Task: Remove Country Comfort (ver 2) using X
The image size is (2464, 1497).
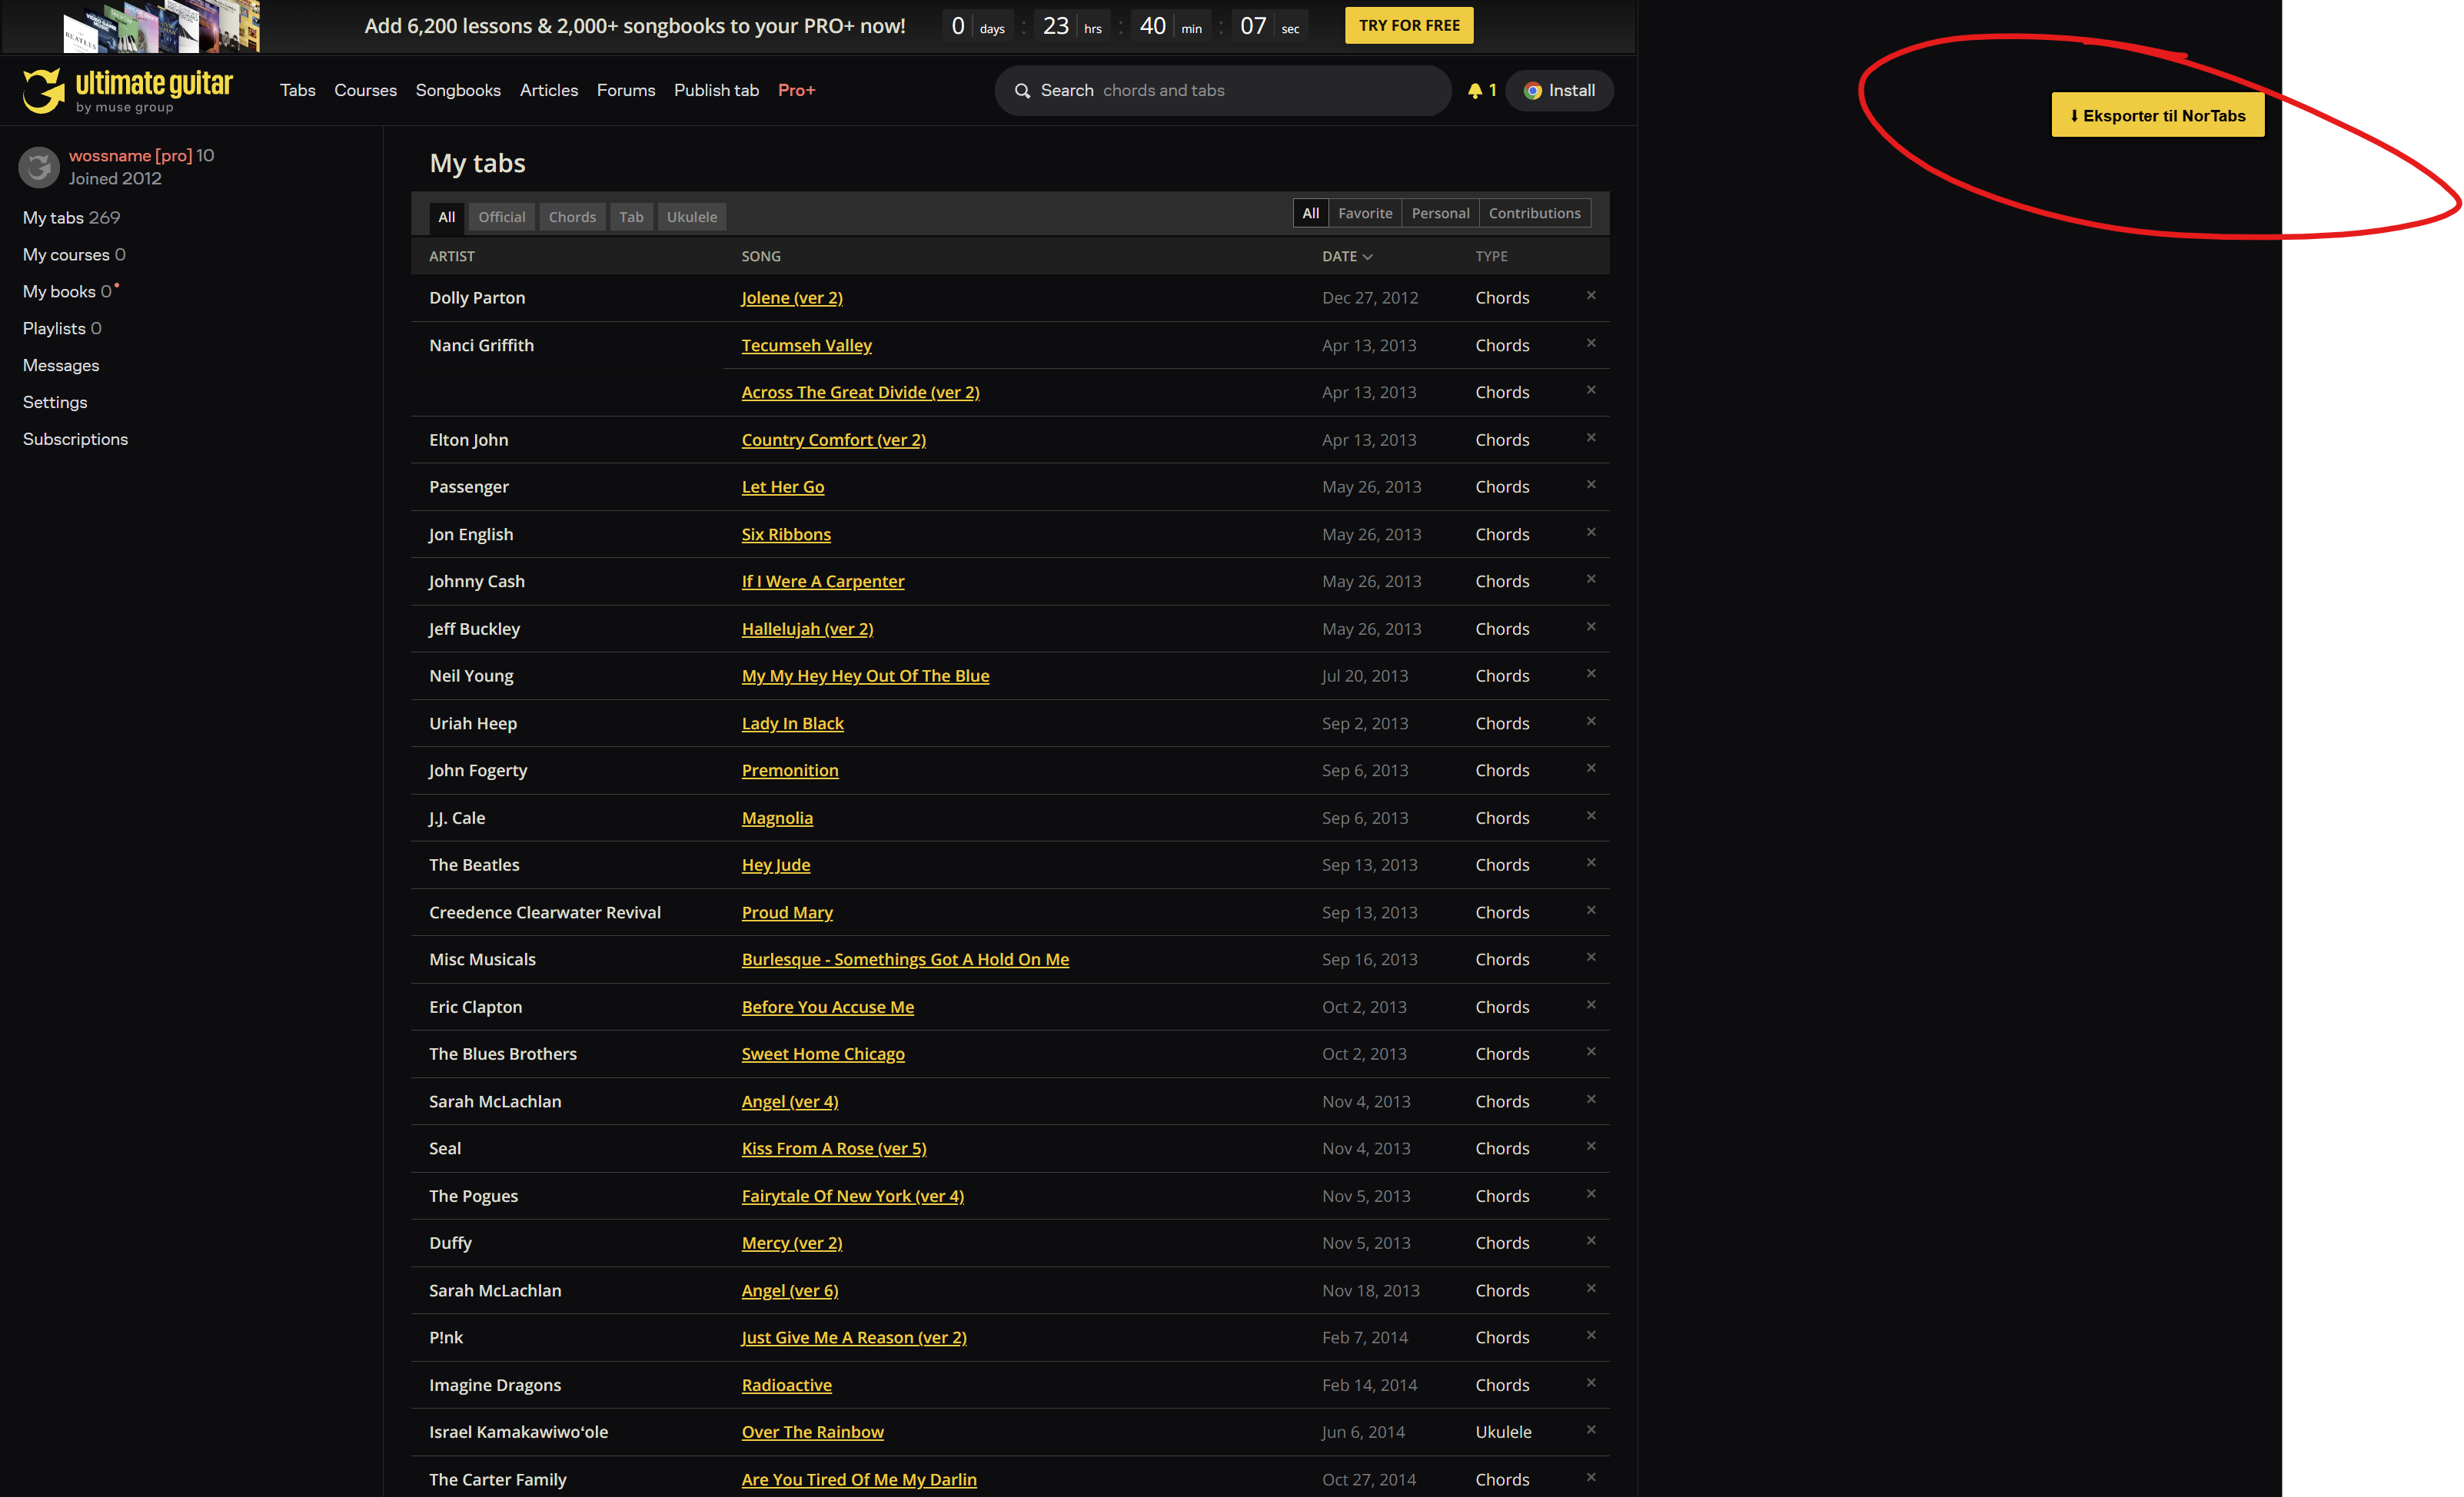Action: click(x=1591, y=438)
